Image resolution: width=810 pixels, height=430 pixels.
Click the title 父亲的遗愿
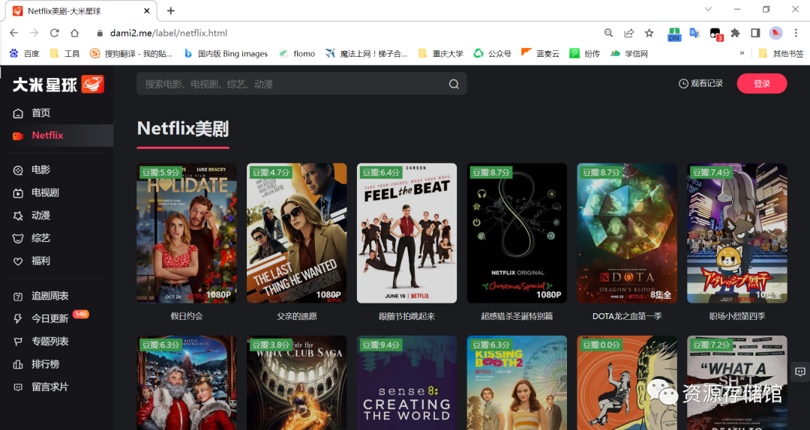click(x=296, y=316)
